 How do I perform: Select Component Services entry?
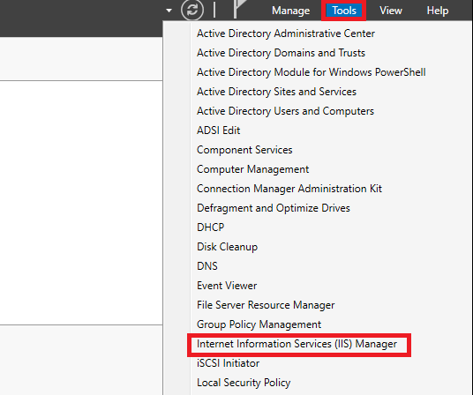click(x=244, y=150)
